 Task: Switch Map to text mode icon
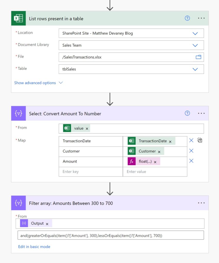click(200, 140)
